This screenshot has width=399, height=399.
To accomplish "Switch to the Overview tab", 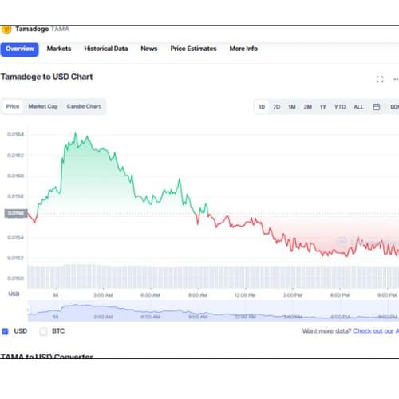I will (x=19, y=49).
